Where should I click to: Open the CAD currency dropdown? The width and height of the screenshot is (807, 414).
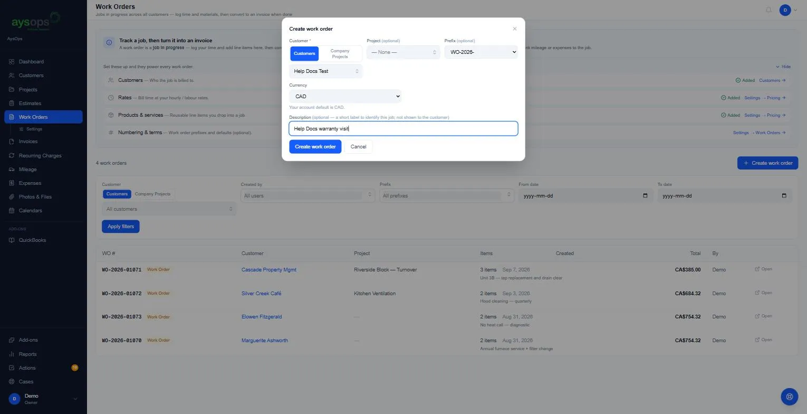345,97
